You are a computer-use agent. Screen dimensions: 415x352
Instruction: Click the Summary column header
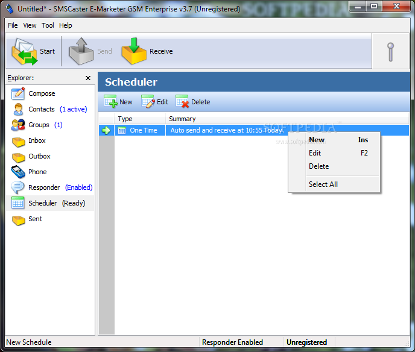(287, 119)
